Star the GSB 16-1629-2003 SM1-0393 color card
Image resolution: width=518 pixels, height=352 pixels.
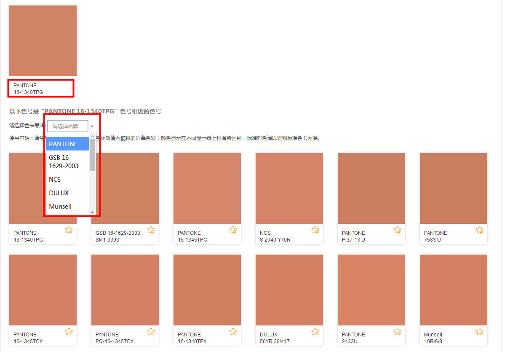(151, 230)
